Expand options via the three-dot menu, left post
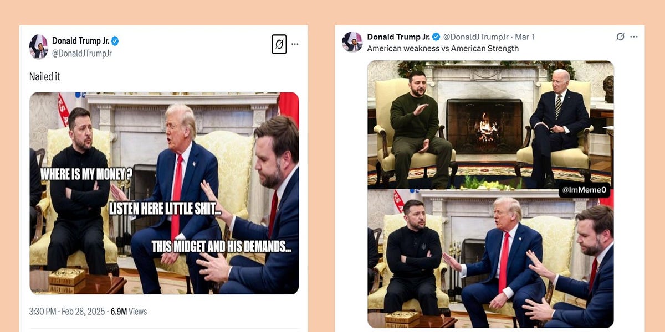 (x=295, y=45)
